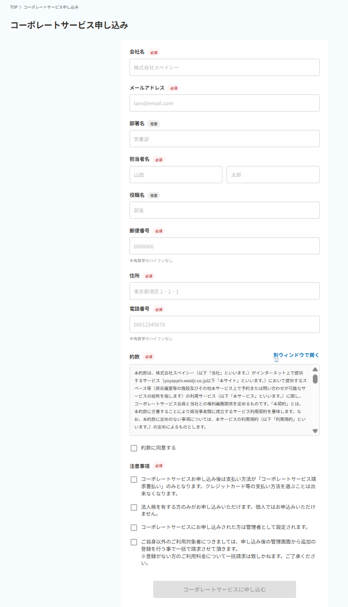The width and height of the screenshot is (348, 607).
Task: Focus the メールアドレス input field
Action: click(x=224, y=103)
